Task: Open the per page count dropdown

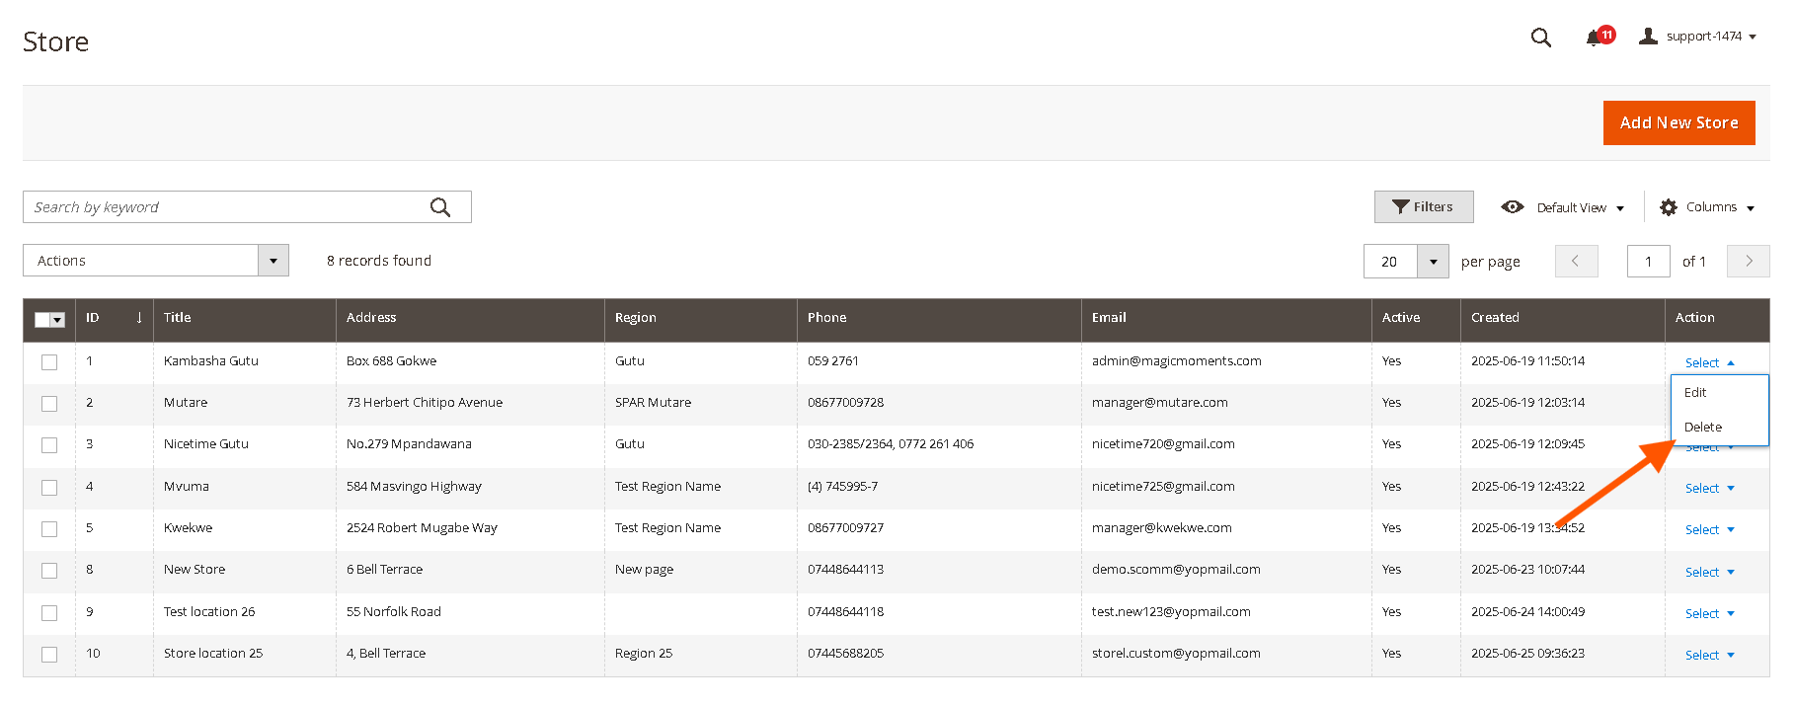Action: (x=1433, y=262)
